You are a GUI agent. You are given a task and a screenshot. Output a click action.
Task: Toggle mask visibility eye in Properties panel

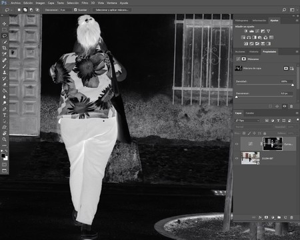tap(285, 106)
